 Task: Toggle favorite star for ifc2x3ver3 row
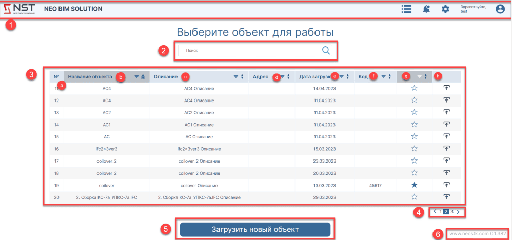point(414,149)
